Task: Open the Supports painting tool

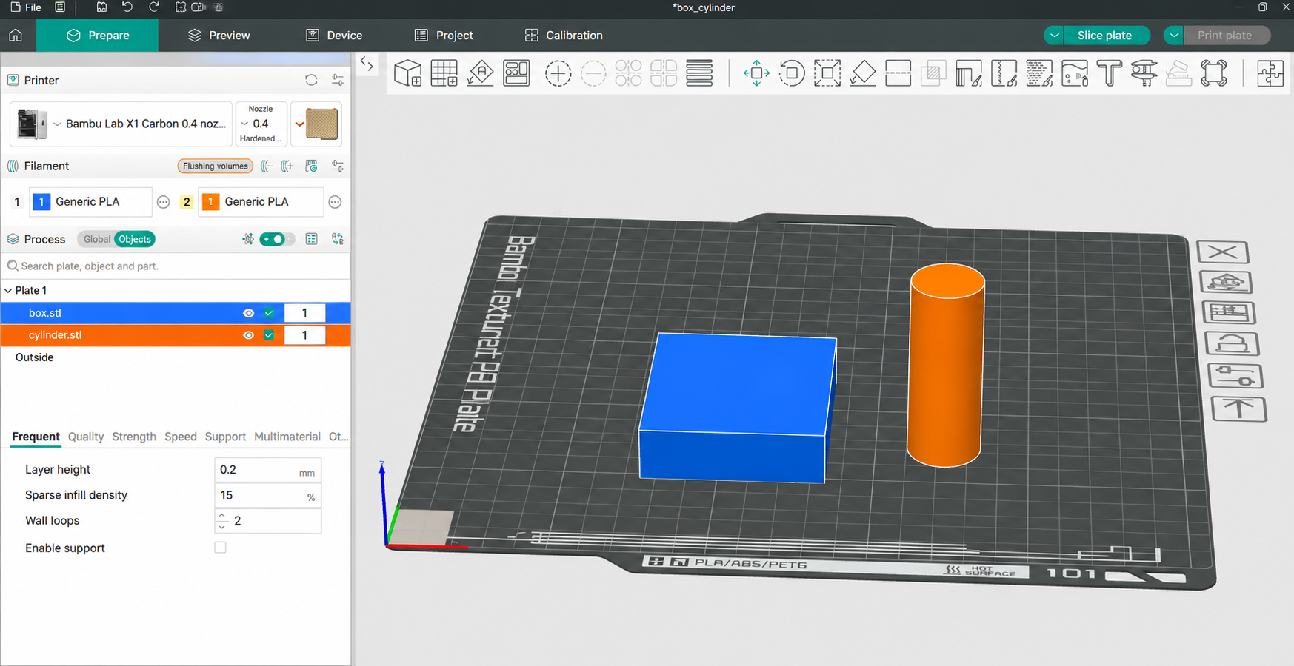Action: (969, 73)
